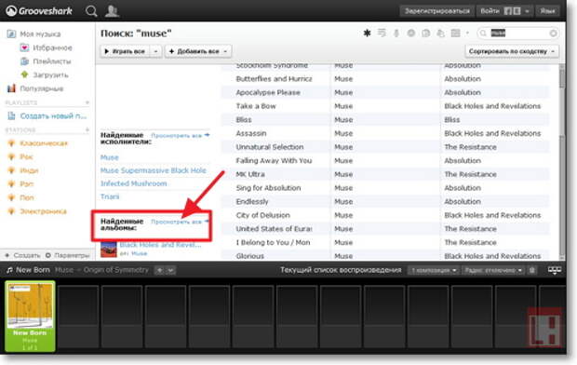Click the Grooveshark logo

(39, 11)
